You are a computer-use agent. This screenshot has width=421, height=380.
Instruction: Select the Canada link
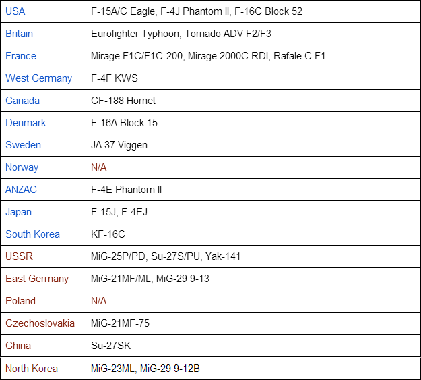(23, 101)
